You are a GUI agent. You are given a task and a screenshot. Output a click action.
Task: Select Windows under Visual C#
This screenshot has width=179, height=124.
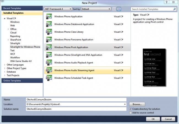point(15,22)
